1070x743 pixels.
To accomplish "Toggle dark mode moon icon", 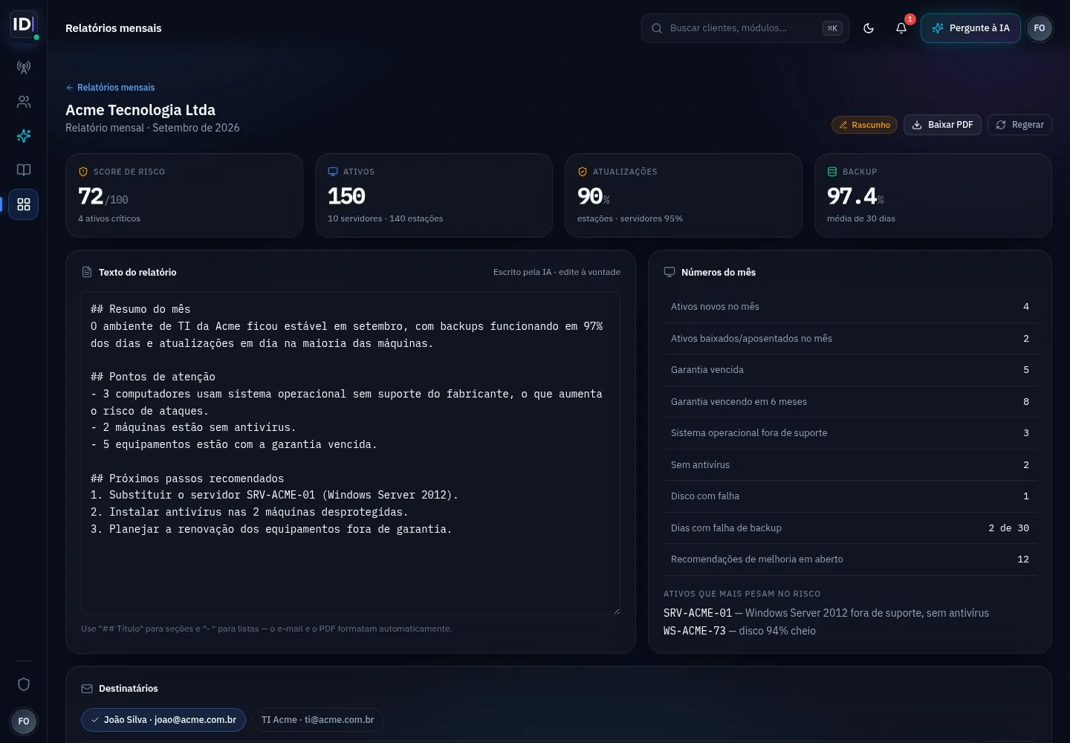I will point(869,28).
